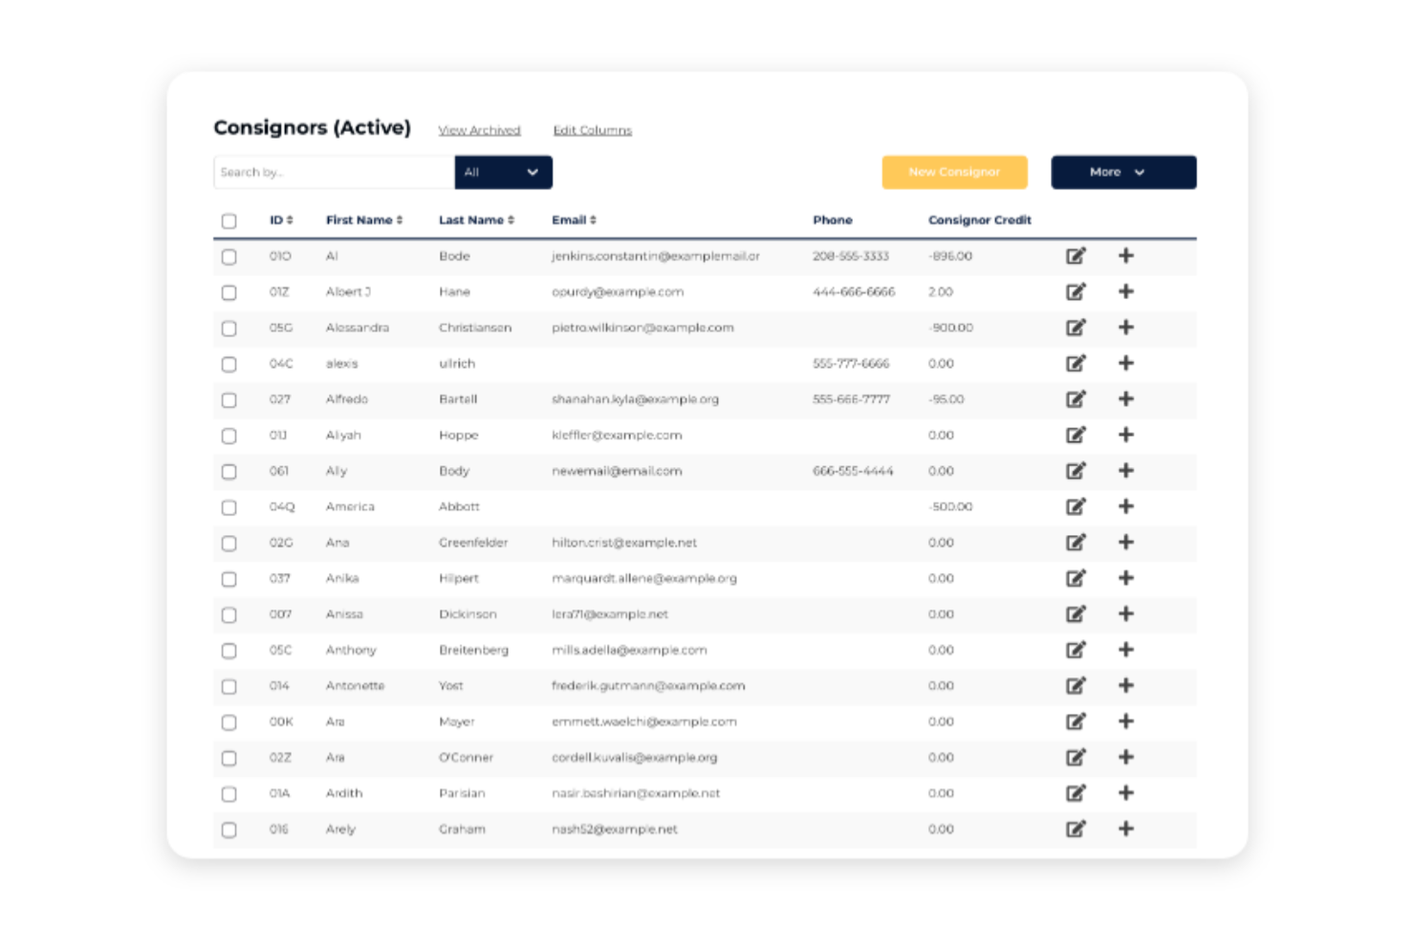1415x943 pixels.
Task: Click the edit icon for Arely Graham
Action: click(x=1077, y=829)
